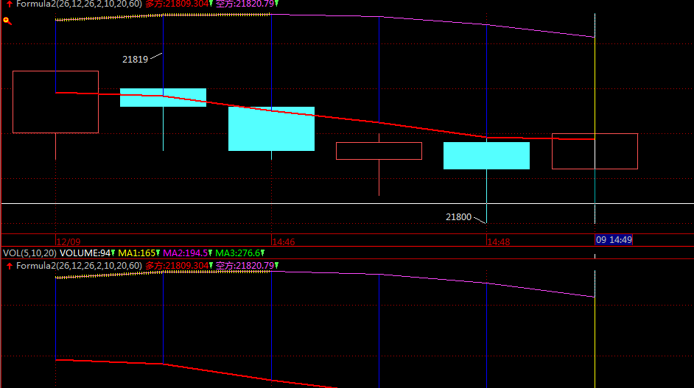
Task: Click the magenta MA2:194.5 value
Action: (186, 253)
